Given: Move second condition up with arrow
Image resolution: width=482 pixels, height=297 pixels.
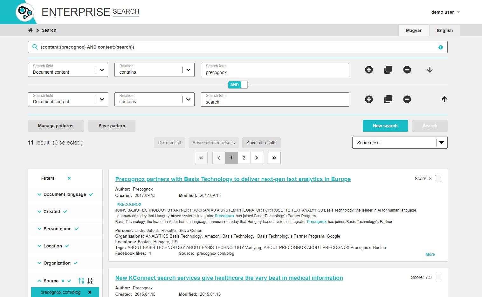Looking at the screenshot, I should 444,99.
